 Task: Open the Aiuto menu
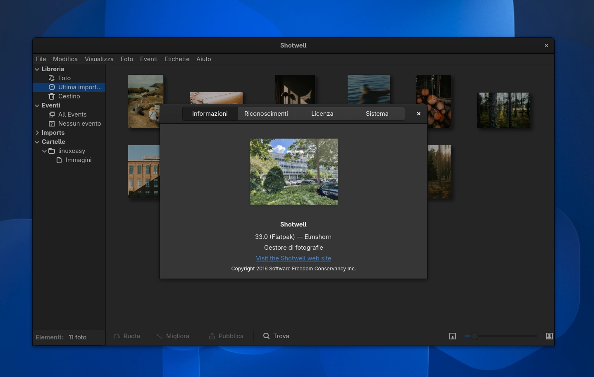coord(204,59)
